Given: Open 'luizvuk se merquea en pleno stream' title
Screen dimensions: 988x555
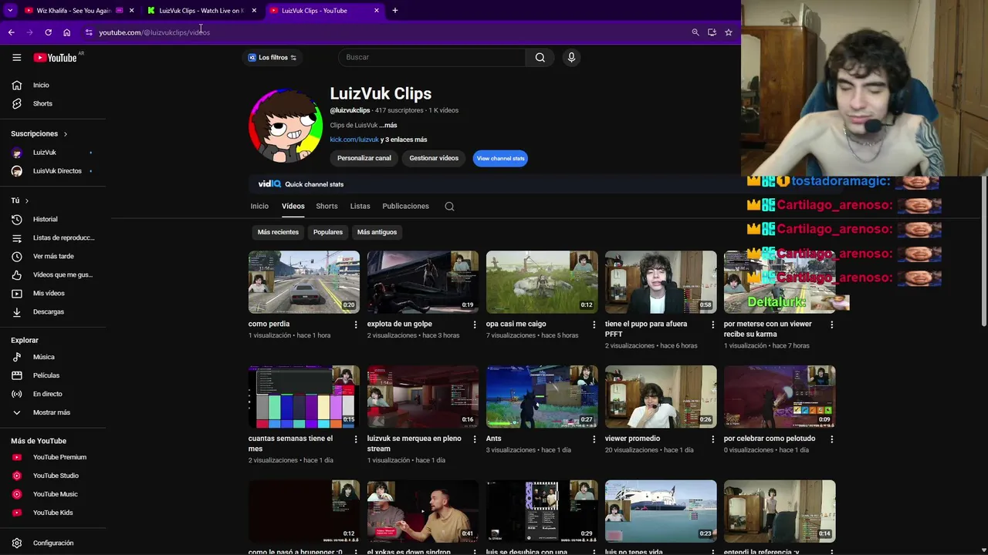Looking at the screenshot, I should coord(414,443).
